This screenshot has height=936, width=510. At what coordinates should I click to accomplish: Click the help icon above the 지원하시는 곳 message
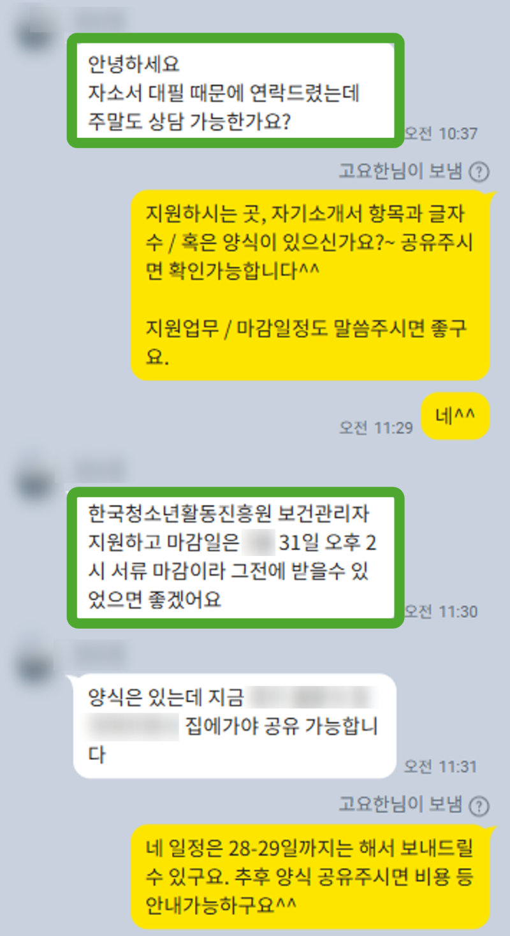point(478,172)
